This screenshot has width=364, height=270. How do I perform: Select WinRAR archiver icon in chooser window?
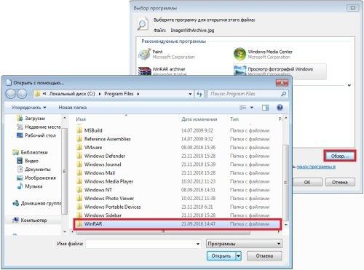pyautogui.click(x=145, y=71)
